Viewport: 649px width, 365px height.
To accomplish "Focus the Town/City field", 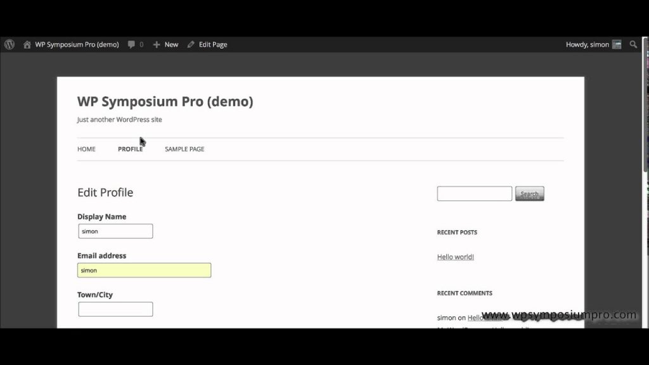I will (115, 309).
